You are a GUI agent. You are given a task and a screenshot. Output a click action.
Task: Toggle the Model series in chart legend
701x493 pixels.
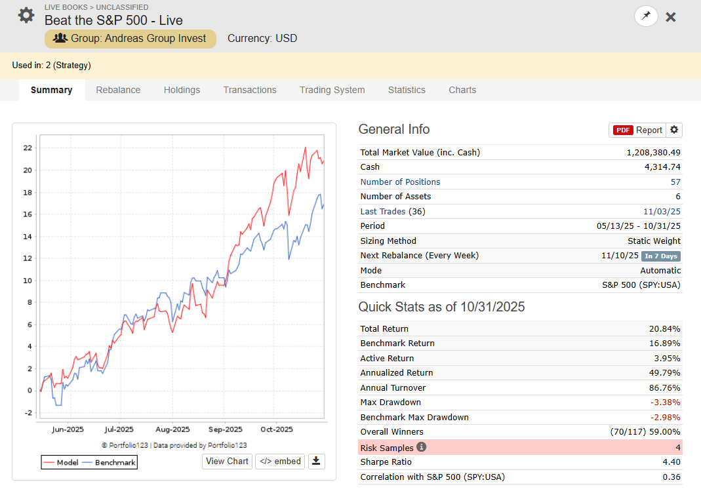click(61, 462)
